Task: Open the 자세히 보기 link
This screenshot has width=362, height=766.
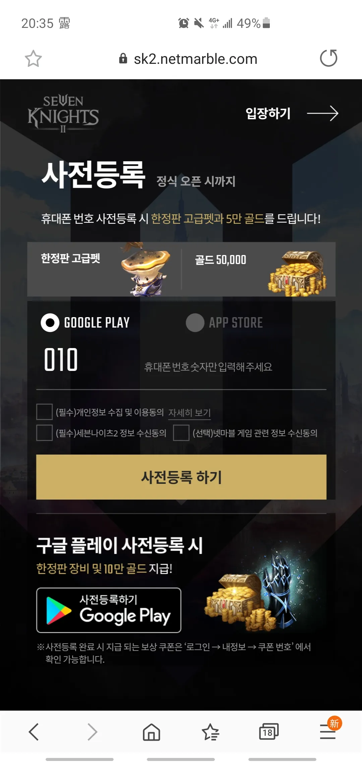Action: pyautogui.click(x=189, y=413)
